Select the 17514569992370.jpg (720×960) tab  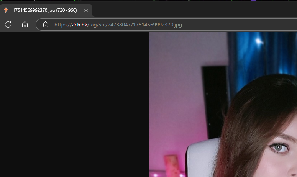tap(46, 10)
